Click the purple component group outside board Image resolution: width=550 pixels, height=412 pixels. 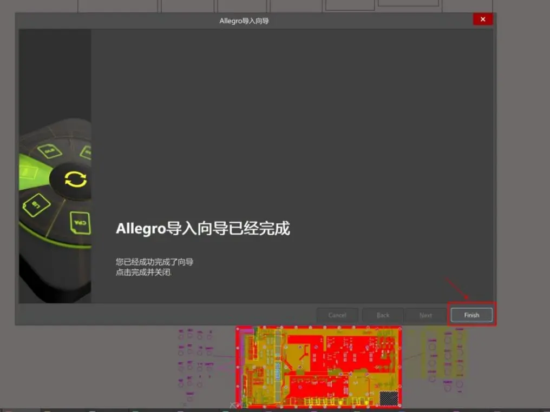tap(196, 364)
